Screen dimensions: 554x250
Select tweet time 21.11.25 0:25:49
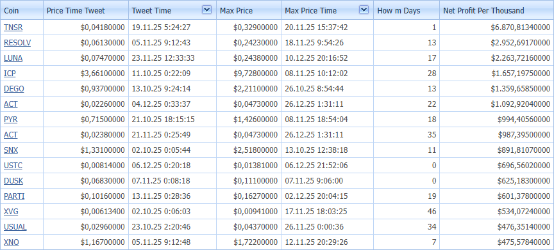pyautogui.click(x=161, y=134)
